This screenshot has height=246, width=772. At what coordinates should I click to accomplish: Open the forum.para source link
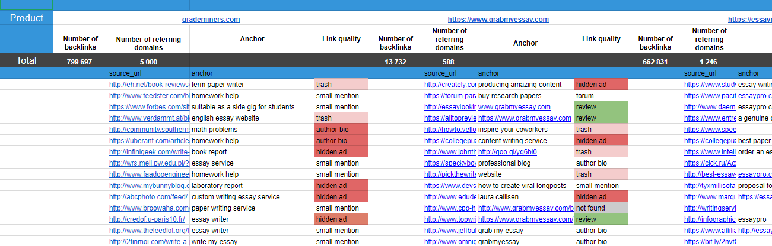(450, 96)
